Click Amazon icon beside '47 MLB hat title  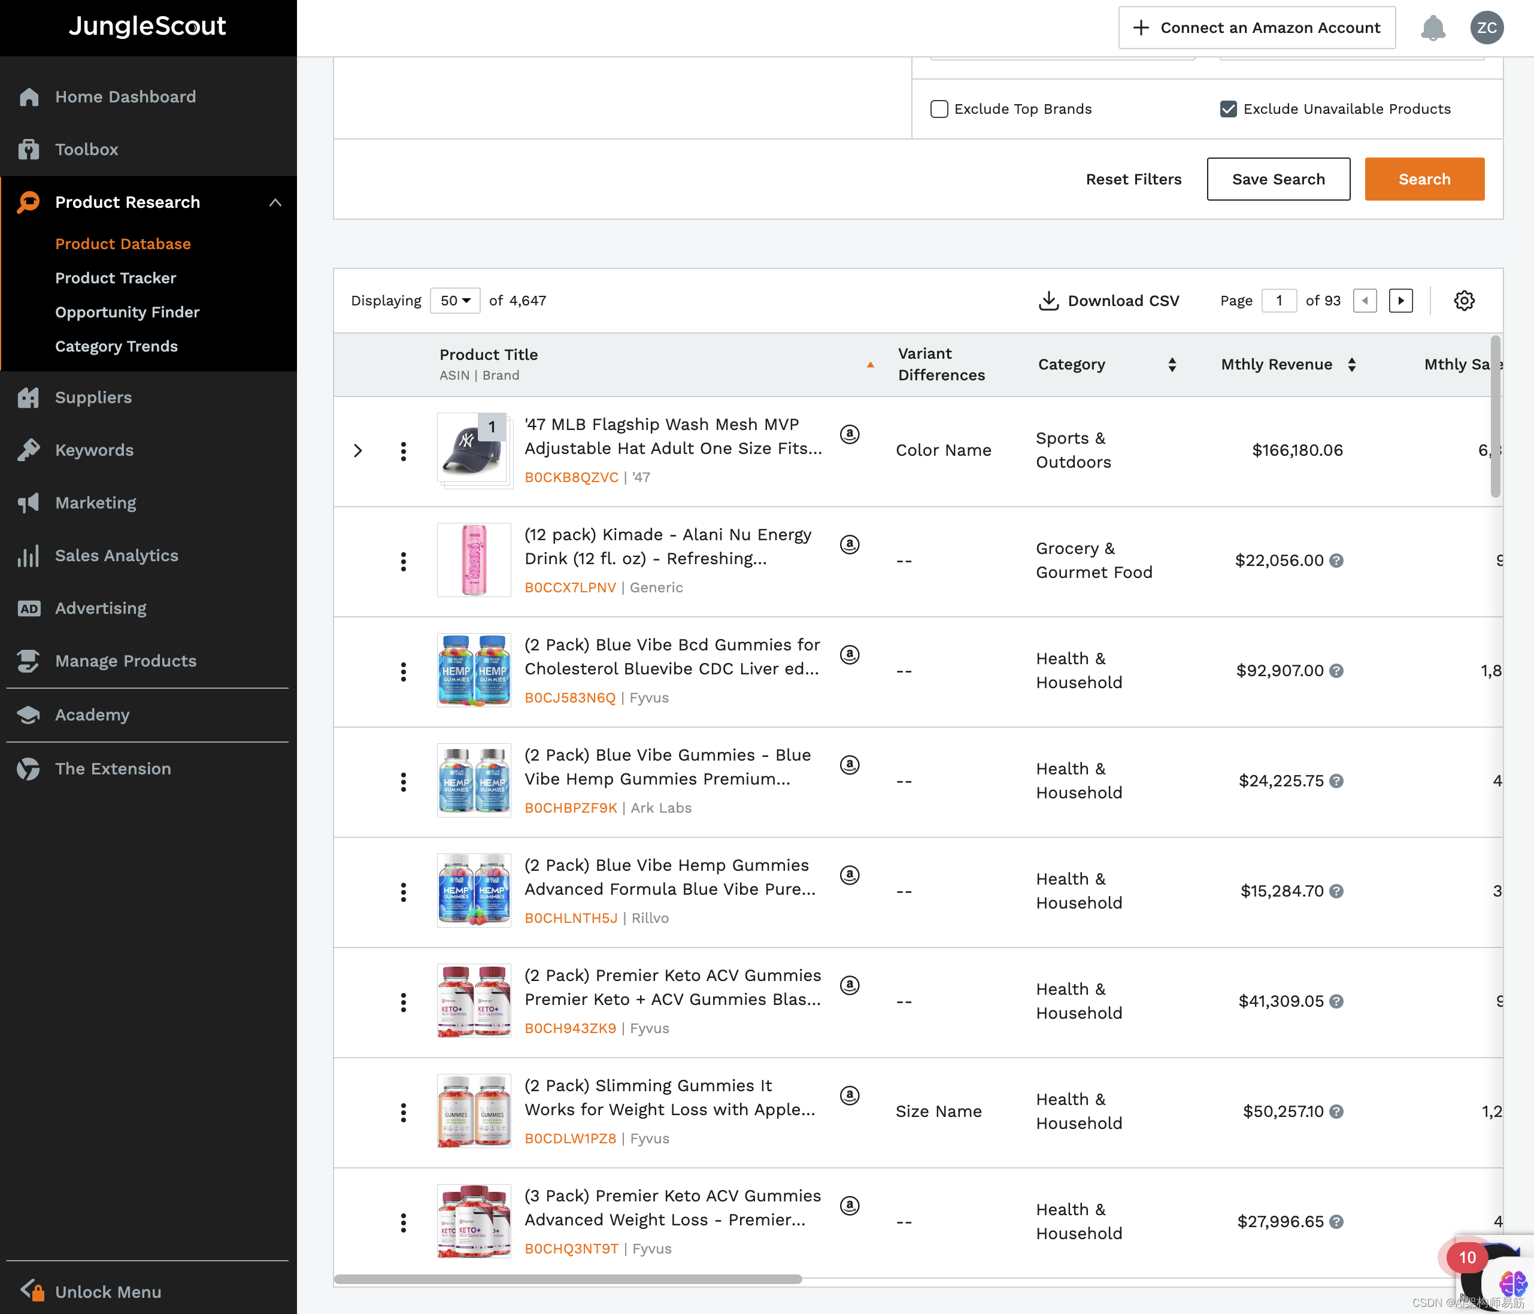(x=850, y=434)
